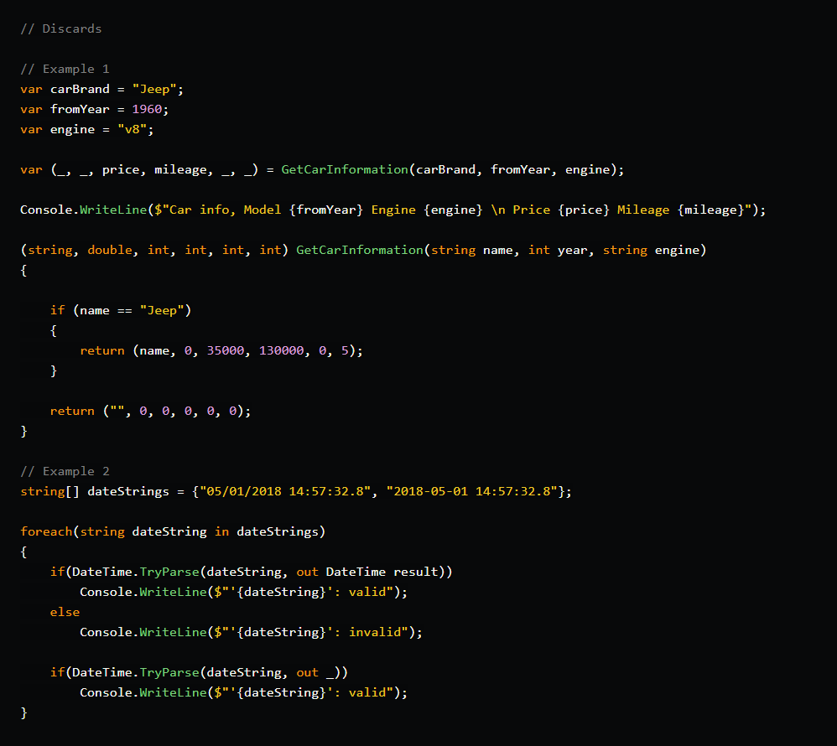Click the '// Example 1' comment
The width and height of the screenshot is (837, 746).
tap(65, 69)
